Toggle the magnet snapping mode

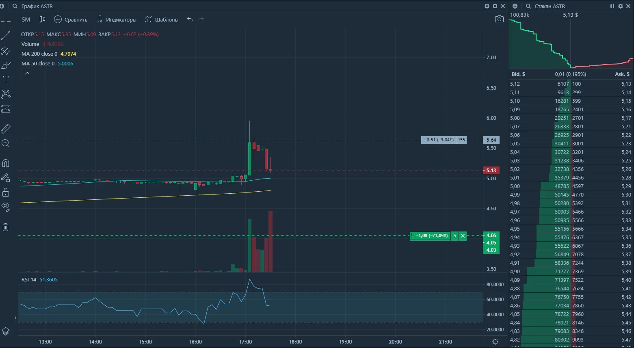(x=6, y=163)
